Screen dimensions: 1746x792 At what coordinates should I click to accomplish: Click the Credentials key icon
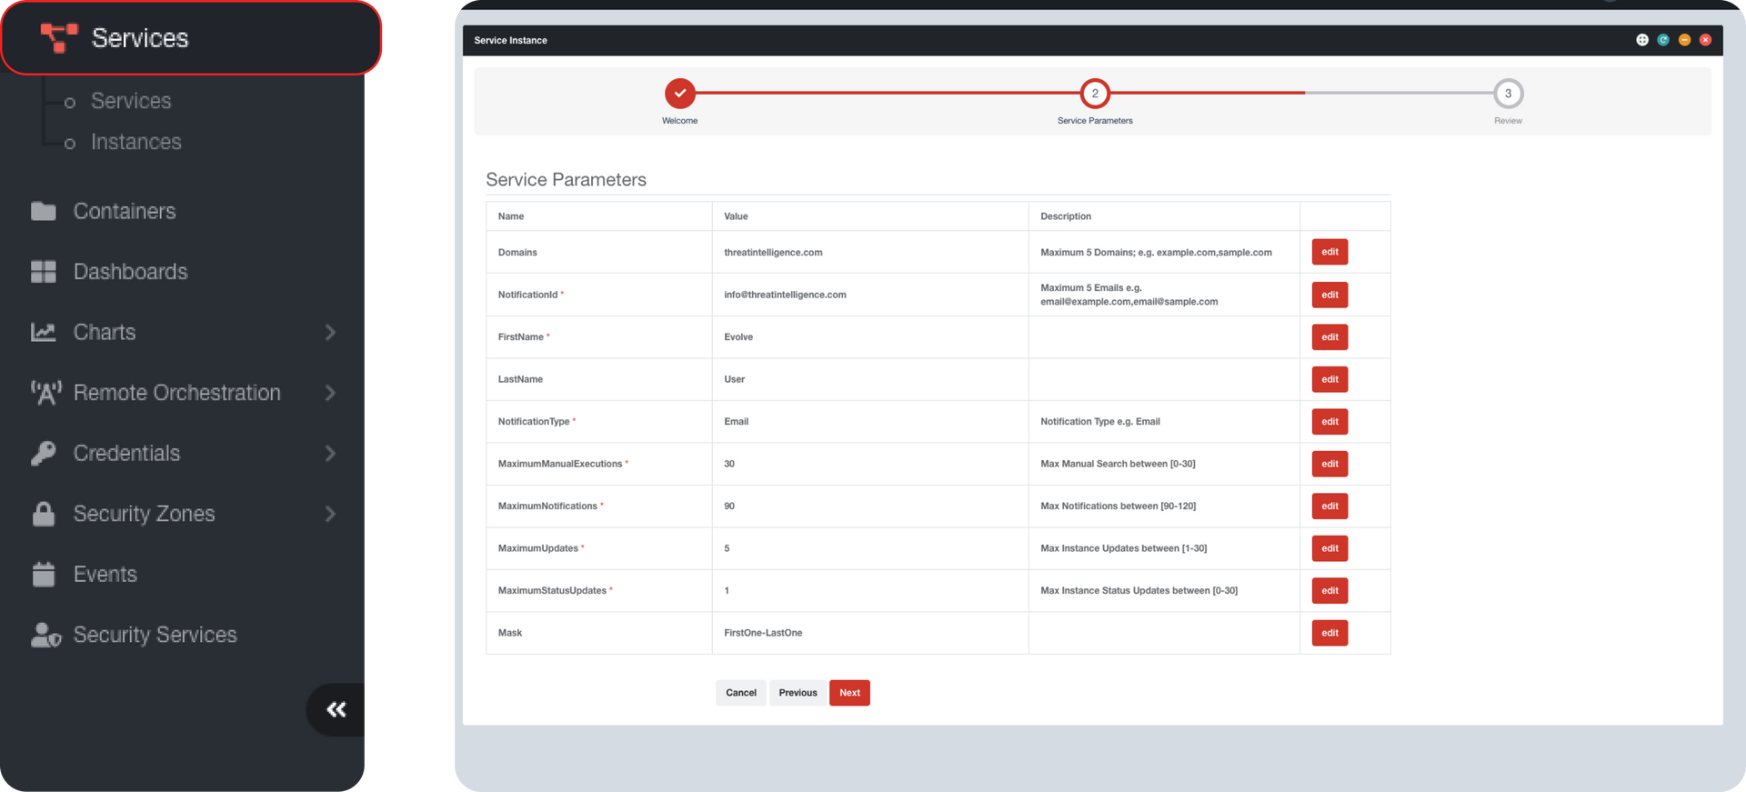click(x=44, y=453)
